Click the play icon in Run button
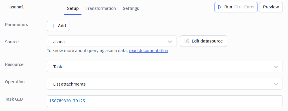The width and height of the screenshot is (288, 111). coord(220,7)
